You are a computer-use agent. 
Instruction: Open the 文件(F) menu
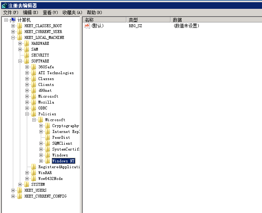click(x=11, y=12)
